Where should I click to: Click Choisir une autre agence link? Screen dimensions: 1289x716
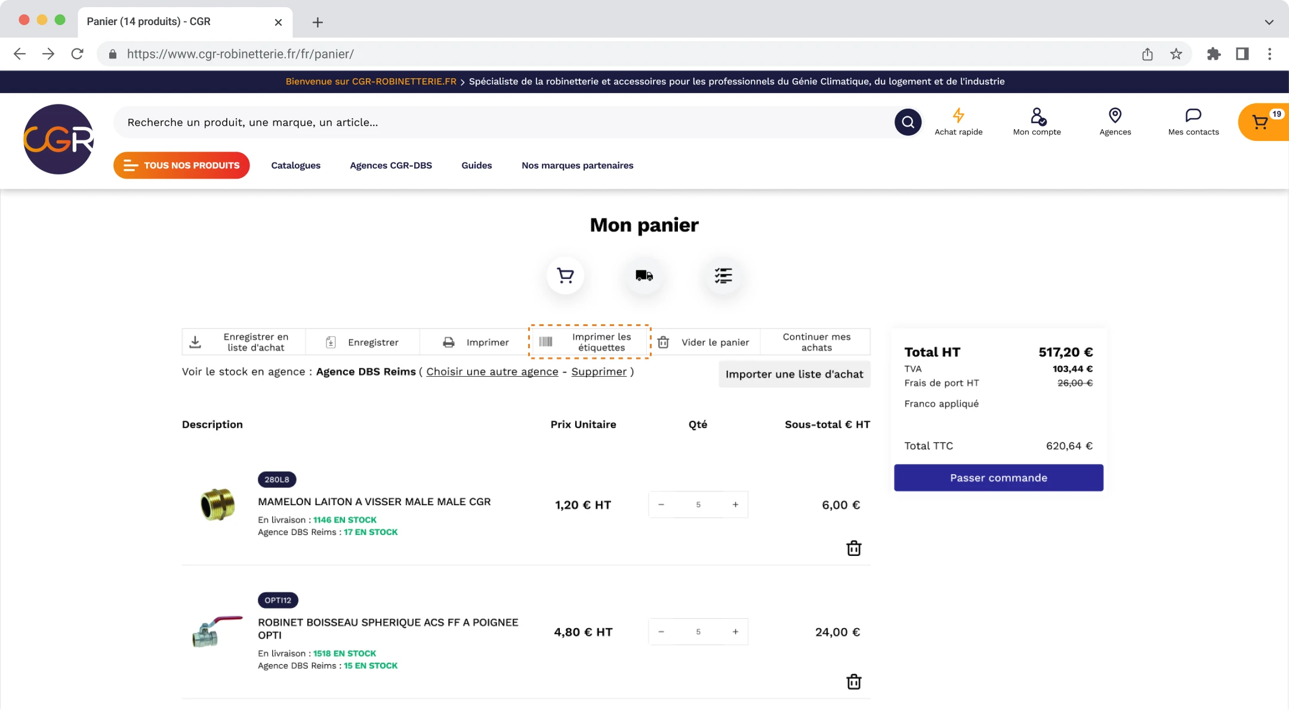click(492, 371)
